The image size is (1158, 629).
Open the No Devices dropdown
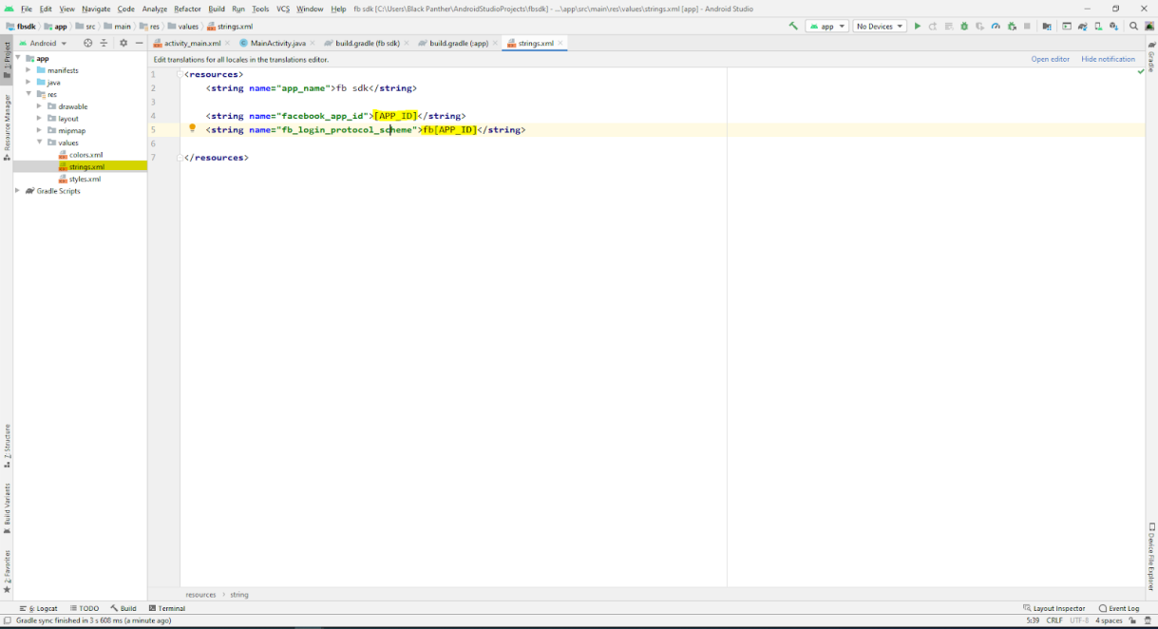click(879, 27)
